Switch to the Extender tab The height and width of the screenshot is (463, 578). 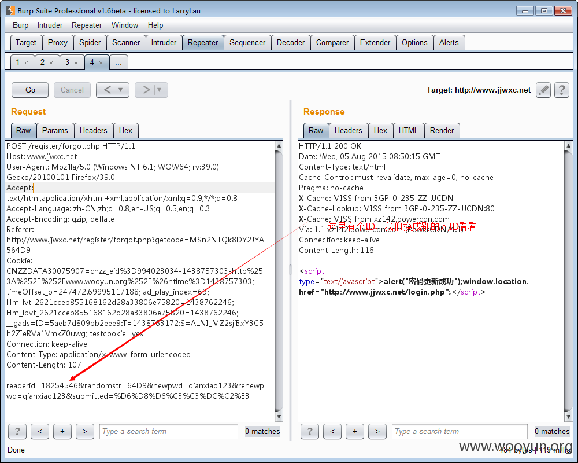tap(375, 42)
